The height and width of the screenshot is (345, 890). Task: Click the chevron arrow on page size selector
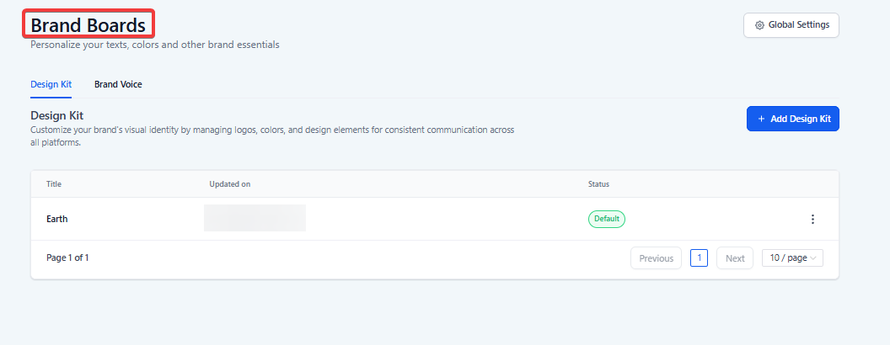coord(813,258)
